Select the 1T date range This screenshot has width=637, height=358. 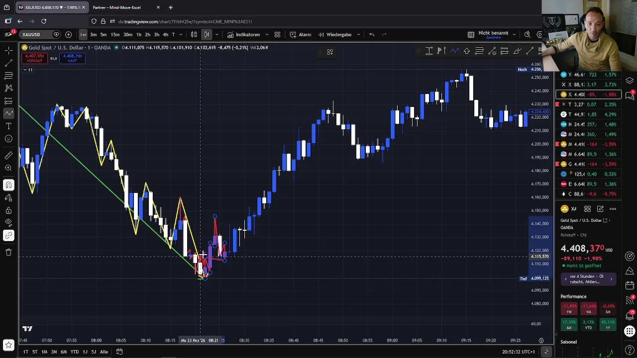25,352
